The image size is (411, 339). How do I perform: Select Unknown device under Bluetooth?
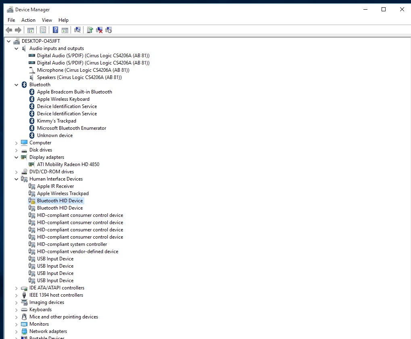pyautogui.click(x=55, y=135)
